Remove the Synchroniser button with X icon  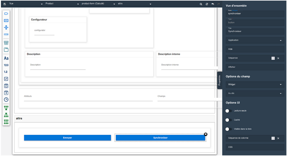tap(206, 134)
